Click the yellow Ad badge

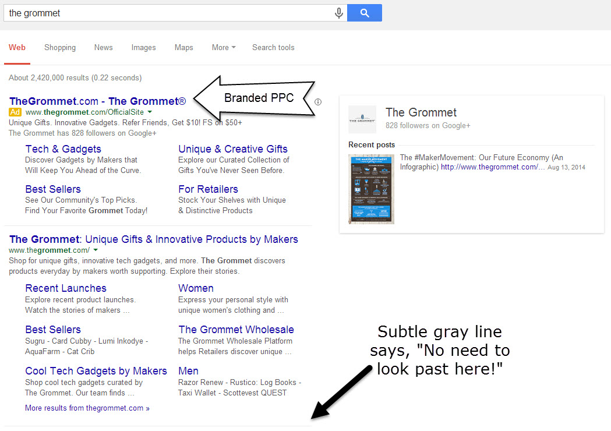pos(15,112)
